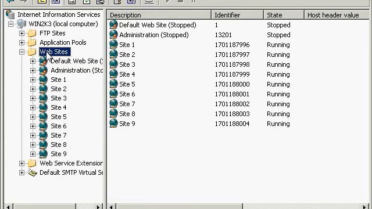Expand the FTP Sites node
The height and width of the screenshot is (209, 372).
(x=22, y=33)
